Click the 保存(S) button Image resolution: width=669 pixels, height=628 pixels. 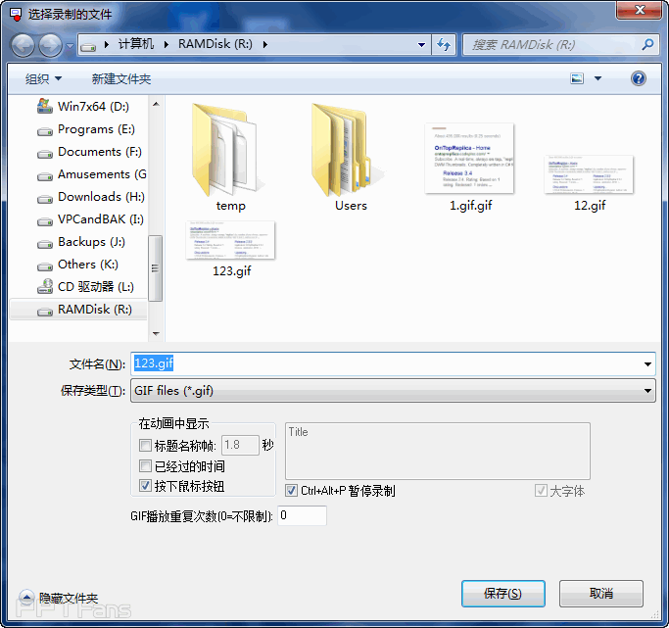[x=502, y=594]
